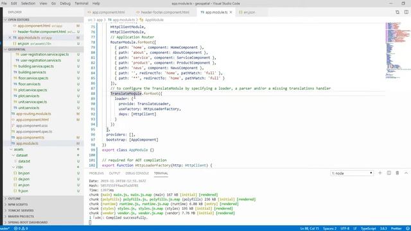Open app.component.spec.ts file

click(x=34, y=132)
